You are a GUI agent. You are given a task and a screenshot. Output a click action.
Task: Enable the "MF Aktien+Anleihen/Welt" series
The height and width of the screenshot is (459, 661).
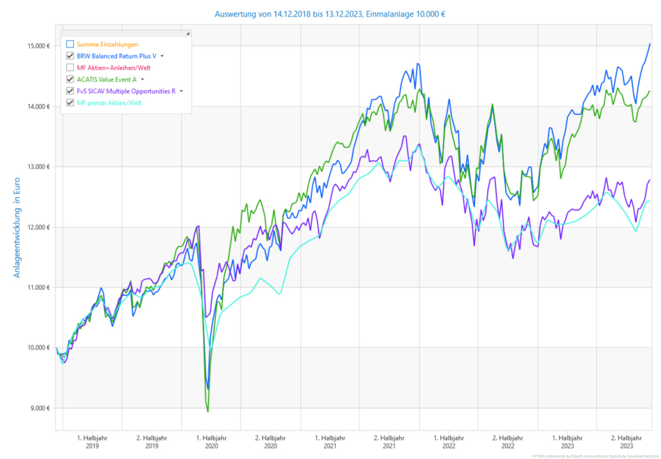click(69, 67)
